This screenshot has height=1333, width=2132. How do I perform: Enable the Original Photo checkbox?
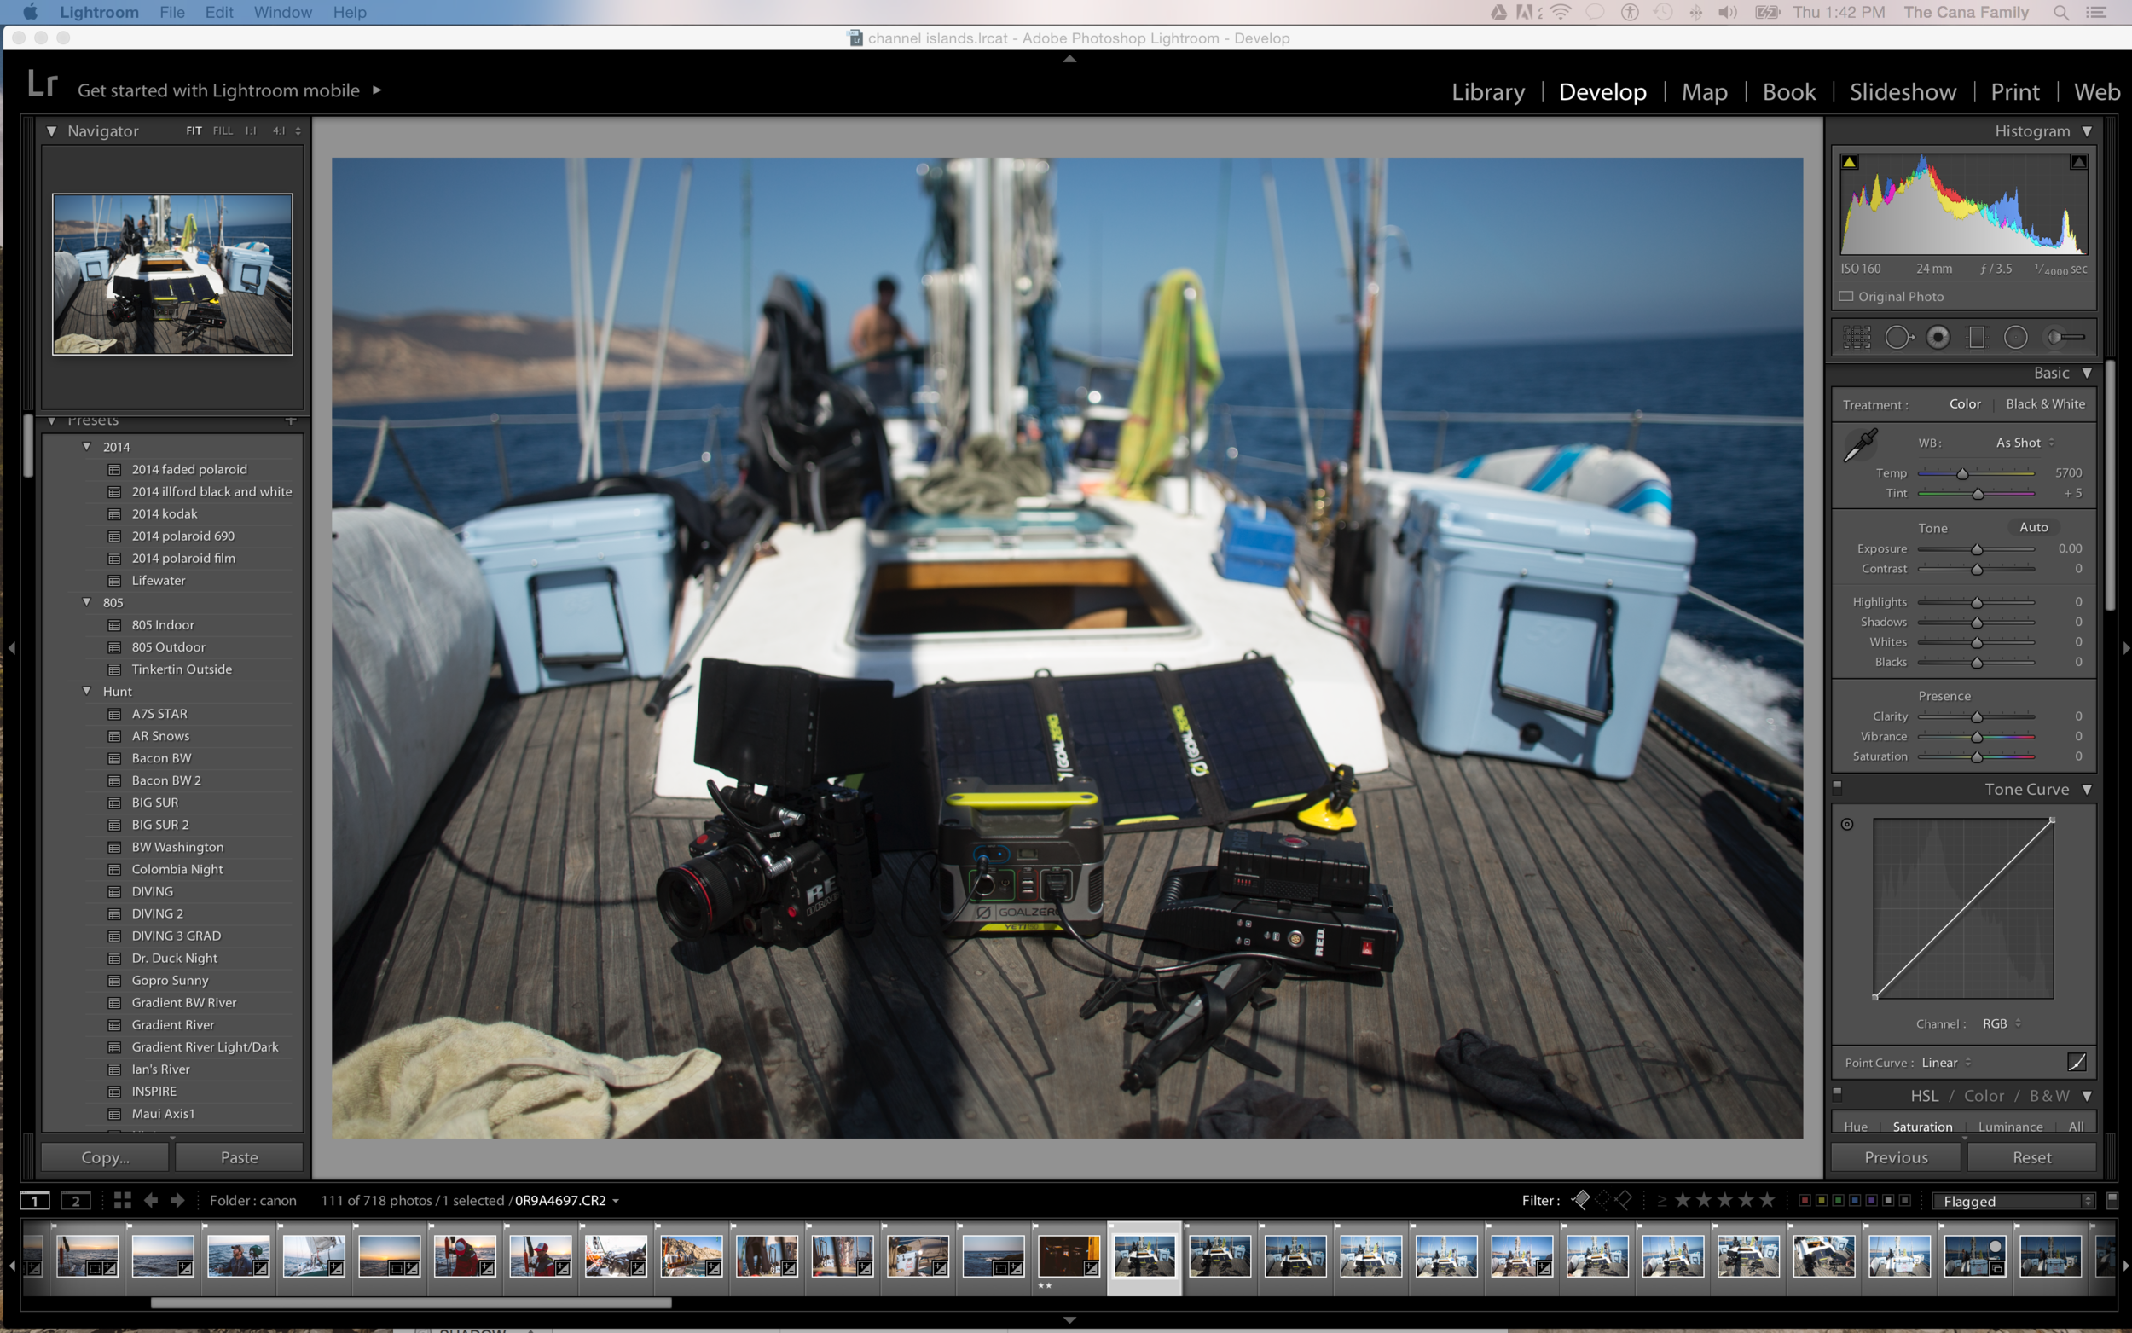point(1846,296)
